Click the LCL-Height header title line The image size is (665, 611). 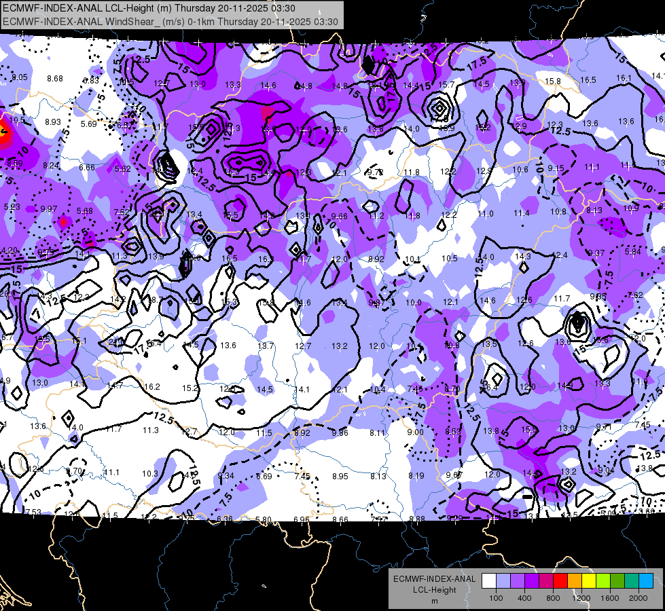149,8
